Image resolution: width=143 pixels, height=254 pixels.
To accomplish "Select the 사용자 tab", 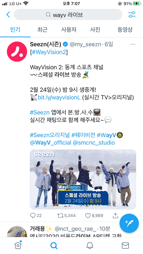I will 69,30.
